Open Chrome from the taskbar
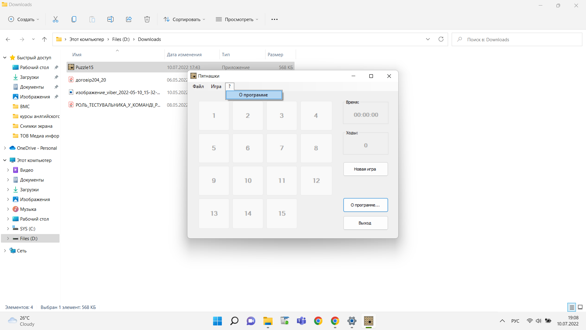Viewport: 586px width, 330px height. [318, 321]
